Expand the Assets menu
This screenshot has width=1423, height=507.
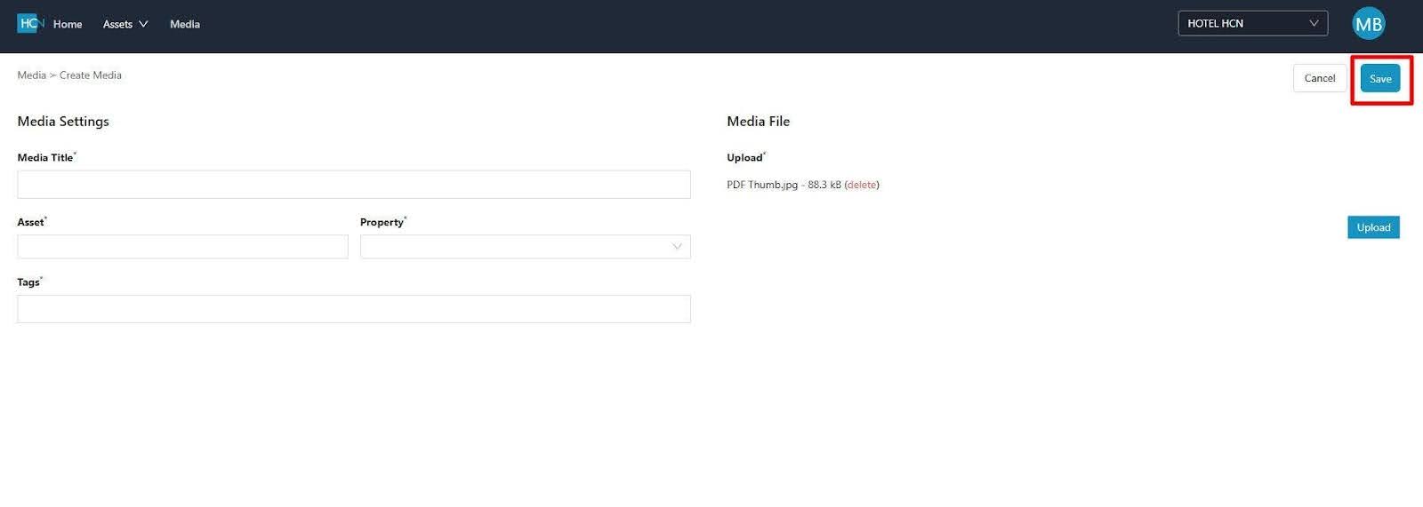point(117,24)
